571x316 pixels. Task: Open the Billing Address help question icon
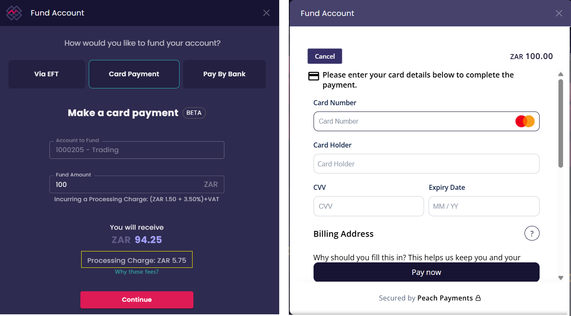coord(532,233)
